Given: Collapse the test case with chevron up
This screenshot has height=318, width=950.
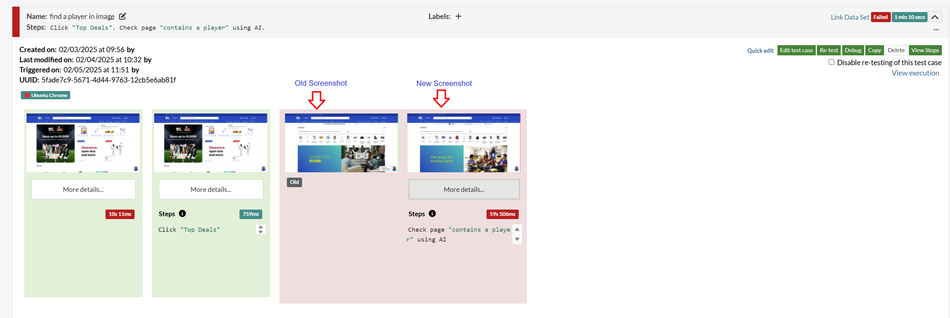Looking at the screenshot, I should tap(935, 17).
